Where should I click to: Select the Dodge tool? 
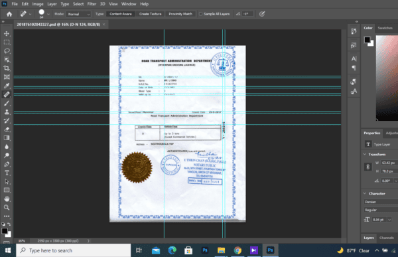click(x=7, y=155)
